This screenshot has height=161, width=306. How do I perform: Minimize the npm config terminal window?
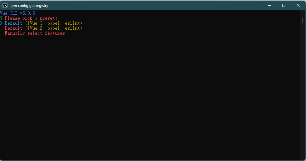pyautogui.click(x=270, y=5)
